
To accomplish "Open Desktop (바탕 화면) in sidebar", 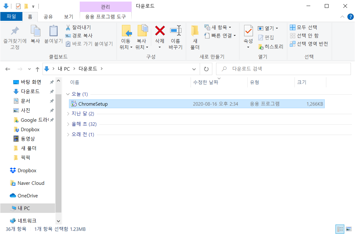I will coord(31,82).
